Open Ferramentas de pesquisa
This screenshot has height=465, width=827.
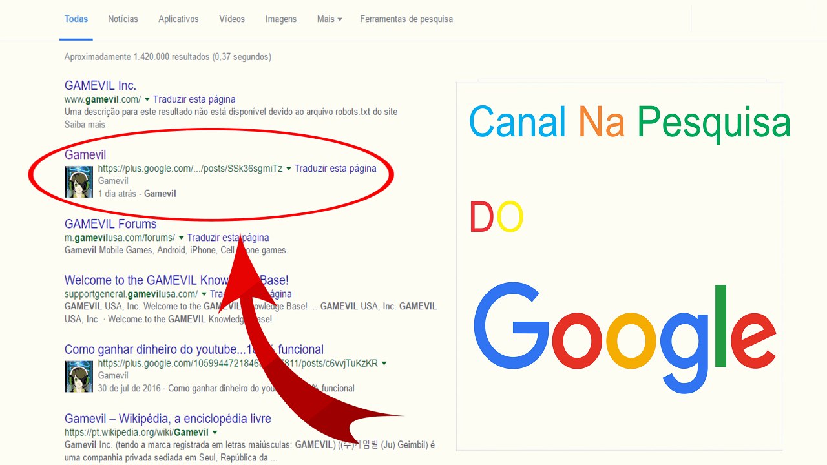pyautogui.click(x=406, y=19)
